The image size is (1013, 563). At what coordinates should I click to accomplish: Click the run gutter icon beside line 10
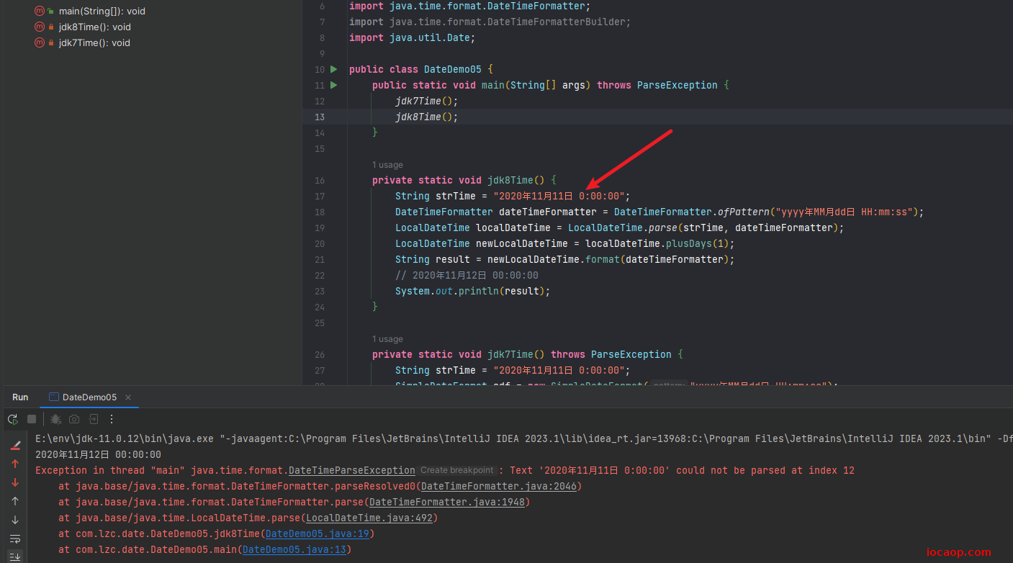pos(333,69)
